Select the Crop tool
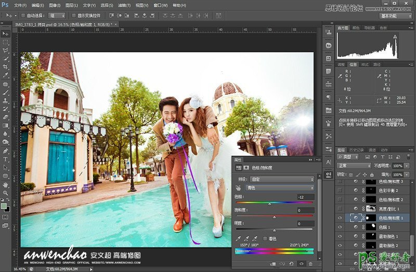Image resolution: width=416 pixels, height=272 pixels. point(6,67)
